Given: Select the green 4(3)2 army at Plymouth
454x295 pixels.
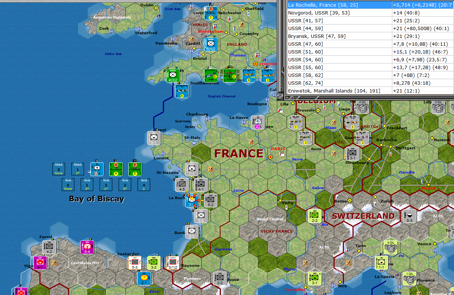Looking at the screenshot, I should pyautogui.click(x=173, y=75).
